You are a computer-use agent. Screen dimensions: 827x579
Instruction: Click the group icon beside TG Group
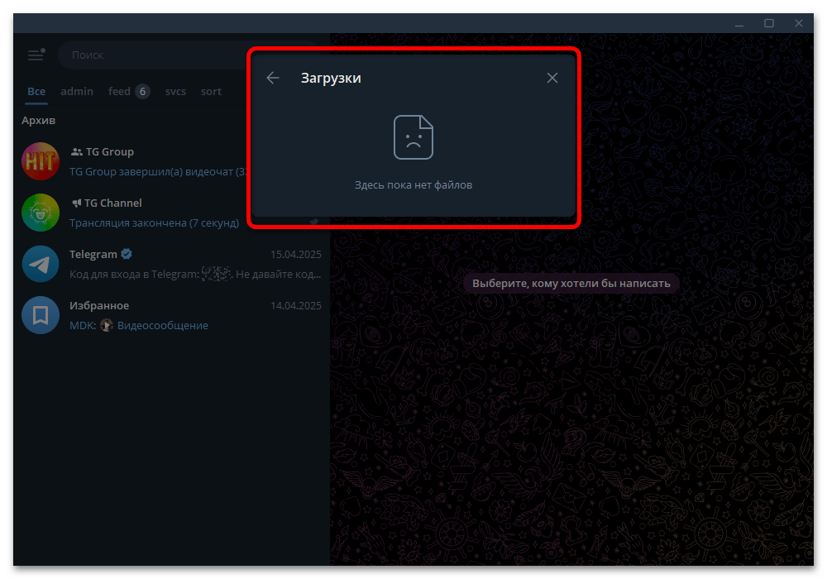[x=76, y=152]
